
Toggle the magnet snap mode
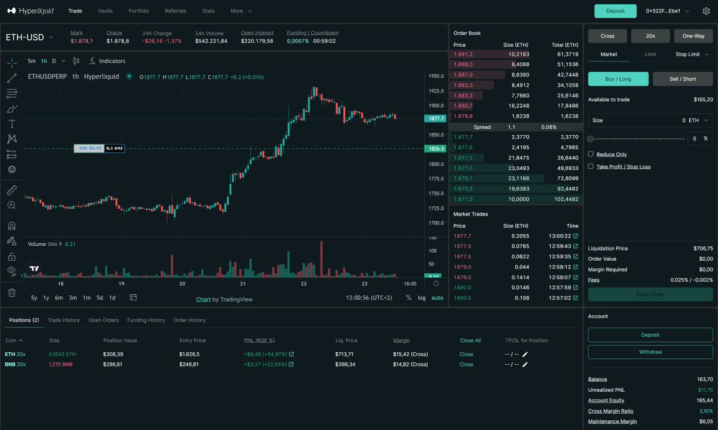coord(11,226)
